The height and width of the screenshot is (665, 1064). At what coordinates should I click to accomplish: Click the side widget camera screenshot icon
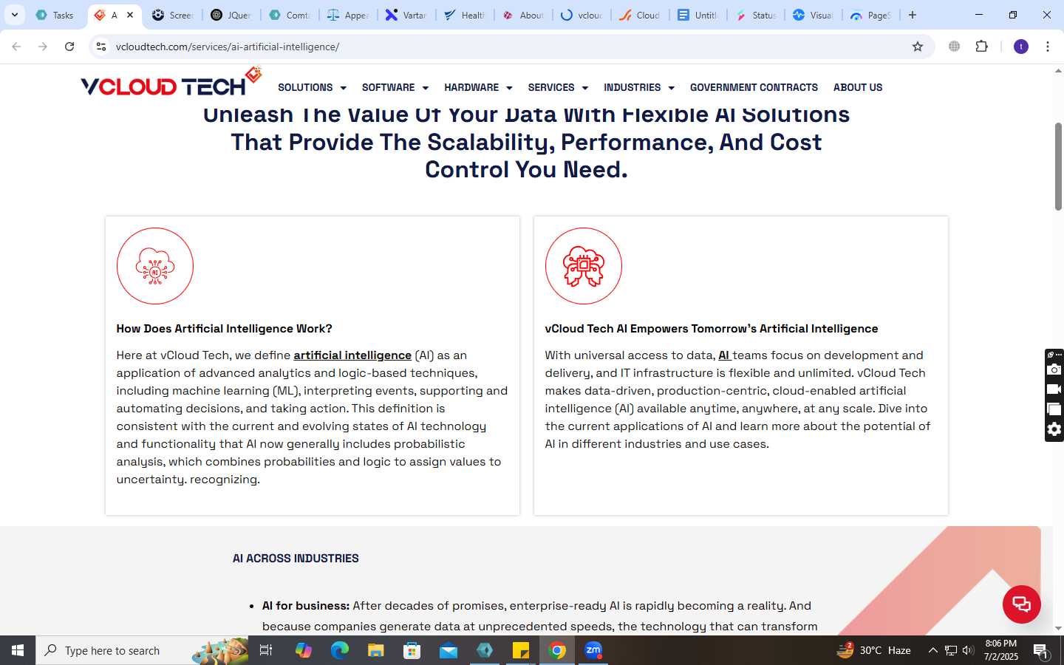1054,369
